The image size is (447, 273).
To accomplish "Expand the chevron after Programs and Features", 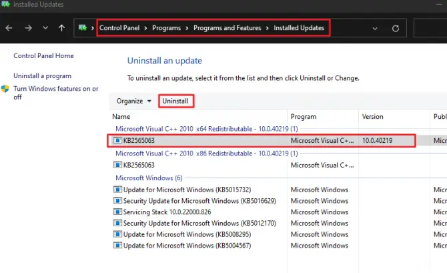I will point(268,28).
